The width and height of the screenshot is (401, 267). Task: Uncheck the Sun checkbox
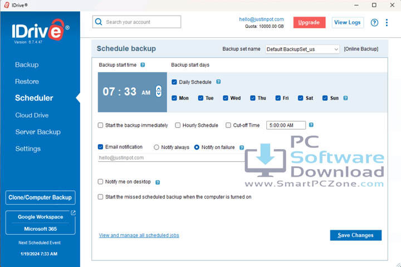coord(325,98)
